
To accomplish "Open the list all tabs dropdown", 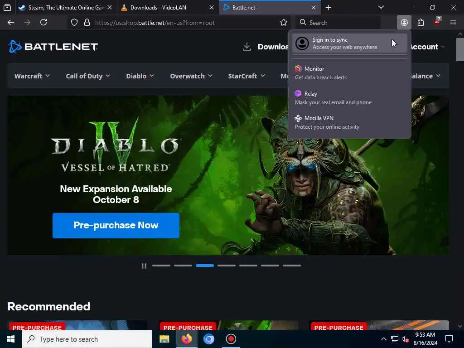I will coord(381,7).
